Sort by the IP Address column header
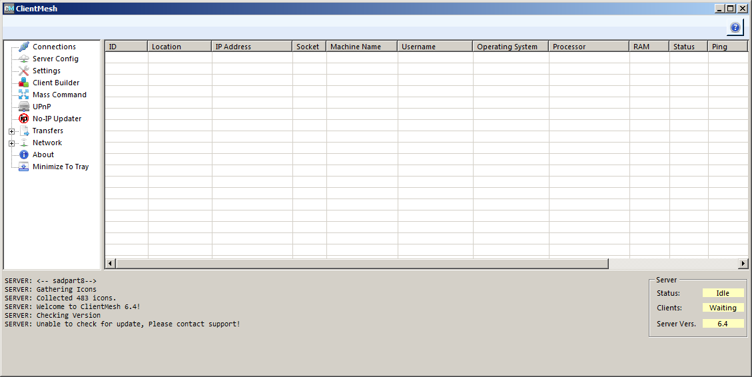Image resolution: width=752 pixels, height=377 pixels. click(252, 47)
